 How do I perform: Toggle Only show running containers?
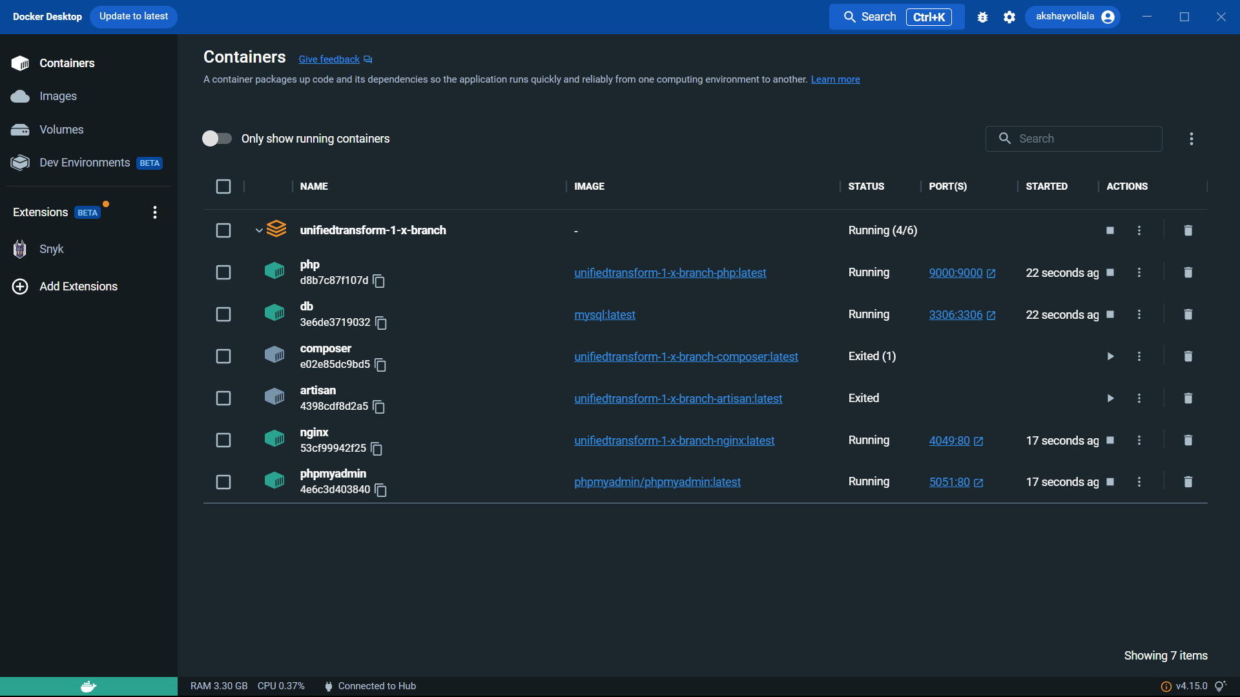click(217, 139)
